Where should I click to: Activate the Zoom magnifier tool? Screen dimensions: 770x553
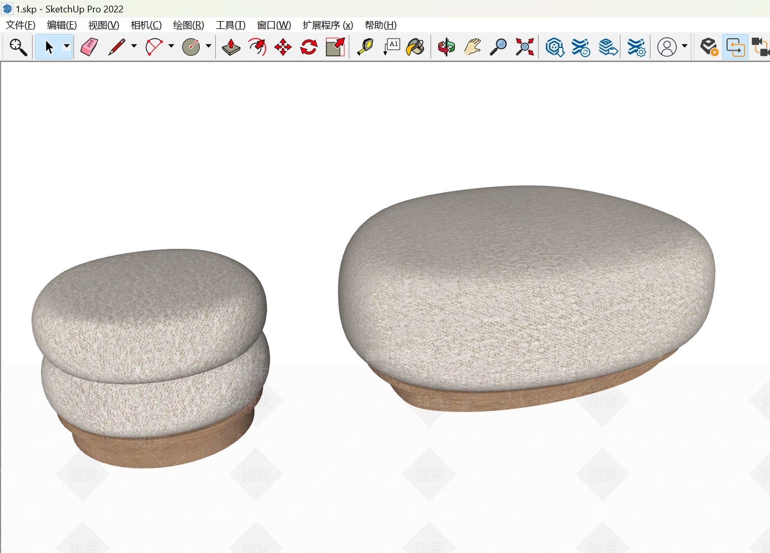tap(498, 47)
